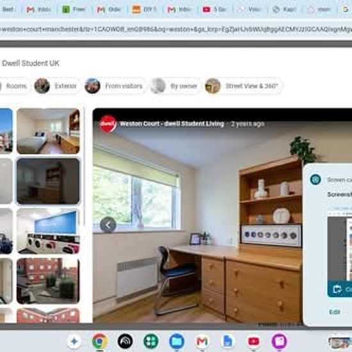Open the Files app on shelf

click(x=177, y=341)
